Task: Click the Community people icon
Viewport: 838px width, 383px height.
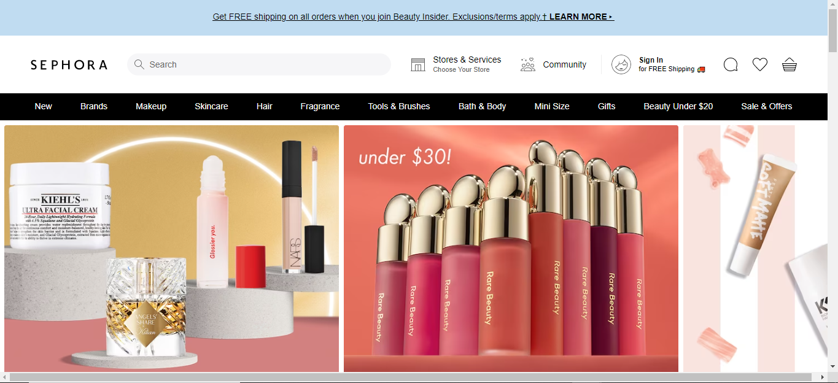Action: point(528,64)
